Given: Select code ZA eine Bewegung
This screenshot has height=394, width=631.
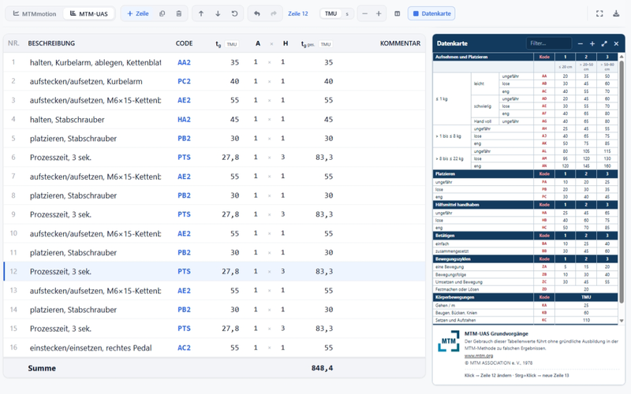Looking at the screenshot, I should pyautogui.click(x=544, y=266).
